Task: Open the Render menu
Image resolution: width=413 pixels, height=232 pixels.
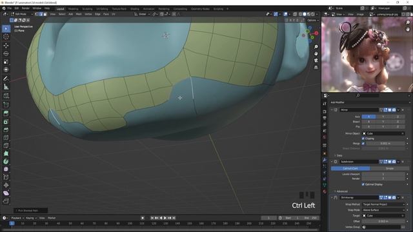Action: pyautogui.click(x=26, y=8)
